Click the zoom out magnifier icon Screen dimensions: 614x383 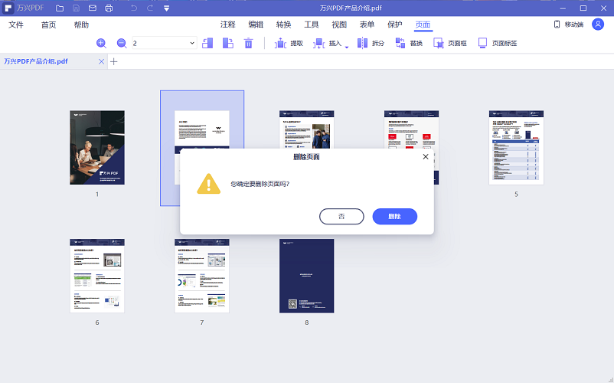[x=121, y=43]
